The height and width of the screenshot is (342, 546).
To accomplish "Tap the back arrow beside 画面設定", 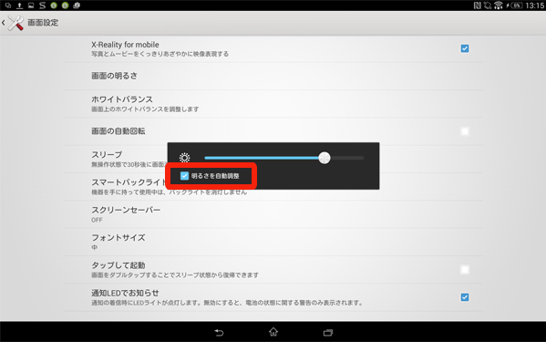I will pyautogui.click(x=3, y=23).
